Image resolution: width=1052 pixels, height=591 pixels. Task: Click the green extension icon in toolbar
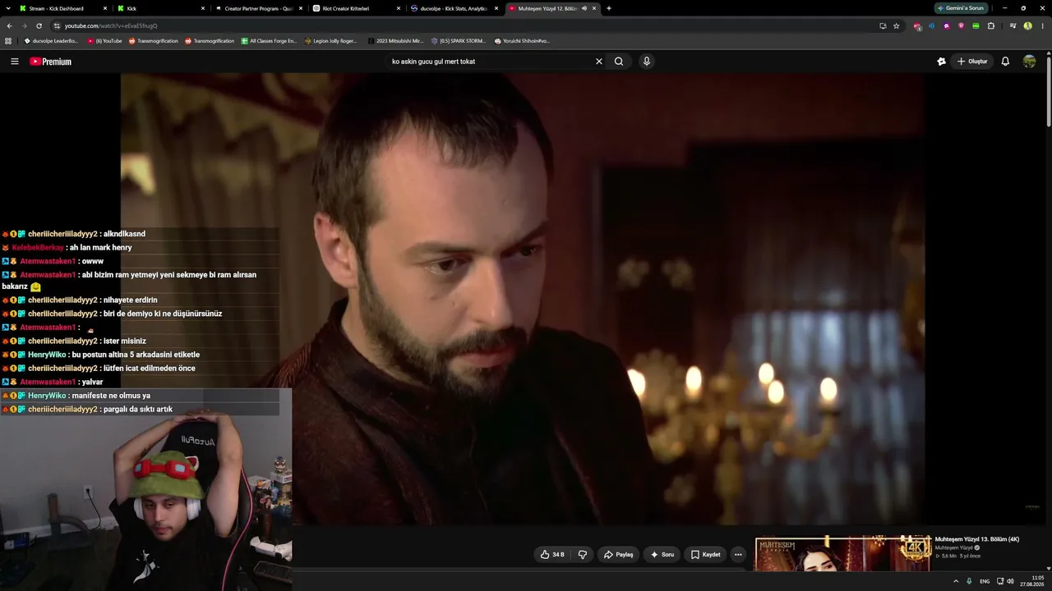tap(976, 25)
